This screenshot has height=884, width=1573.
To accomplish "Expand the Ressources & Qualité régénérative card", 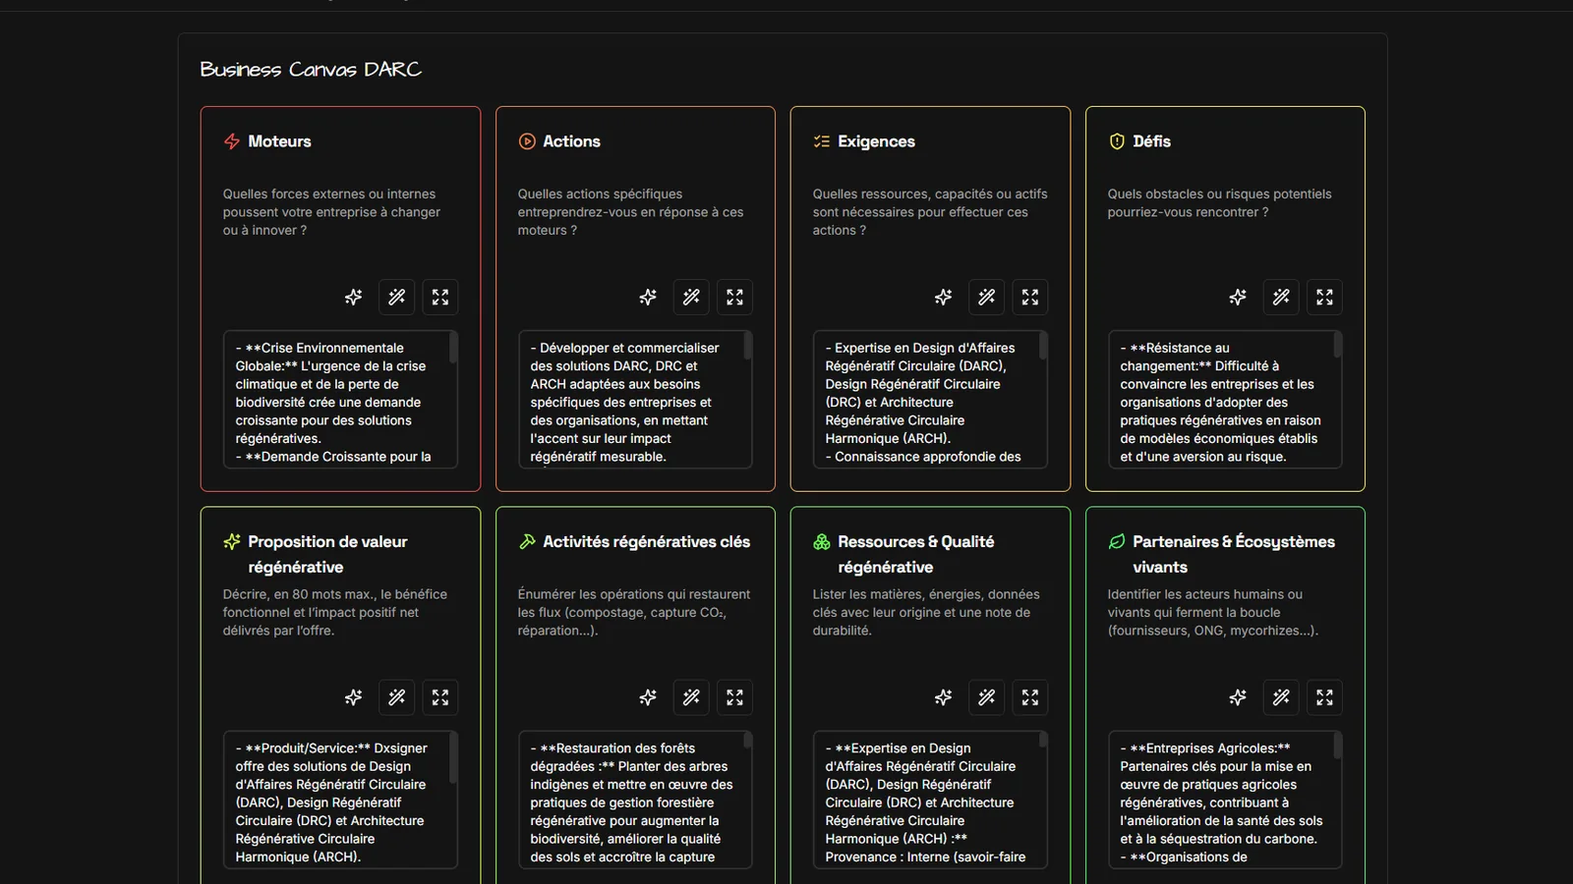I will [1030, 697].
